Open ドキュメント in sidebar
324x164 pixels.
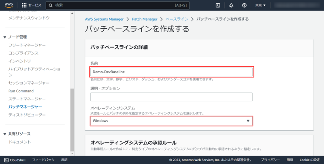click(19, 142)
